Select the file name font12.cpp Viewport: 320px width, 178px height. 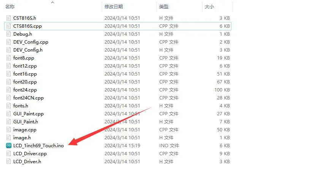click(x=25, y=66)
